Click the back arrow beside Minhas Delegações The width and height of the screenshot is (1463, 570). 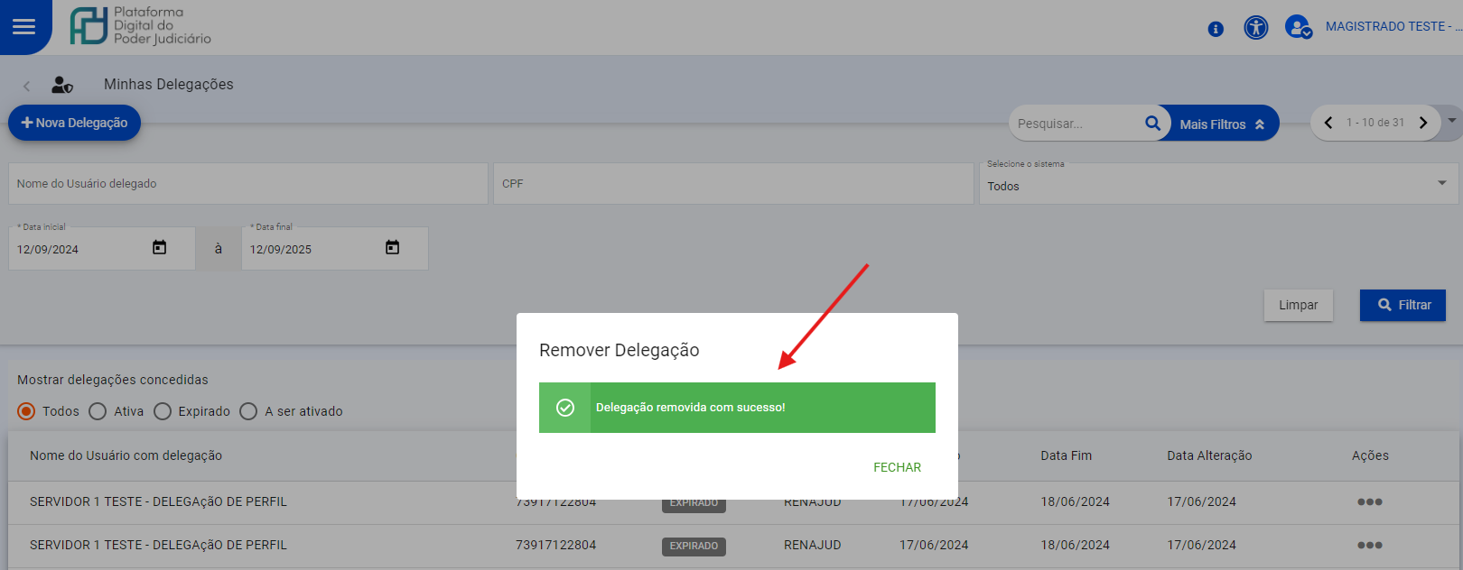[x=27, y=86]
